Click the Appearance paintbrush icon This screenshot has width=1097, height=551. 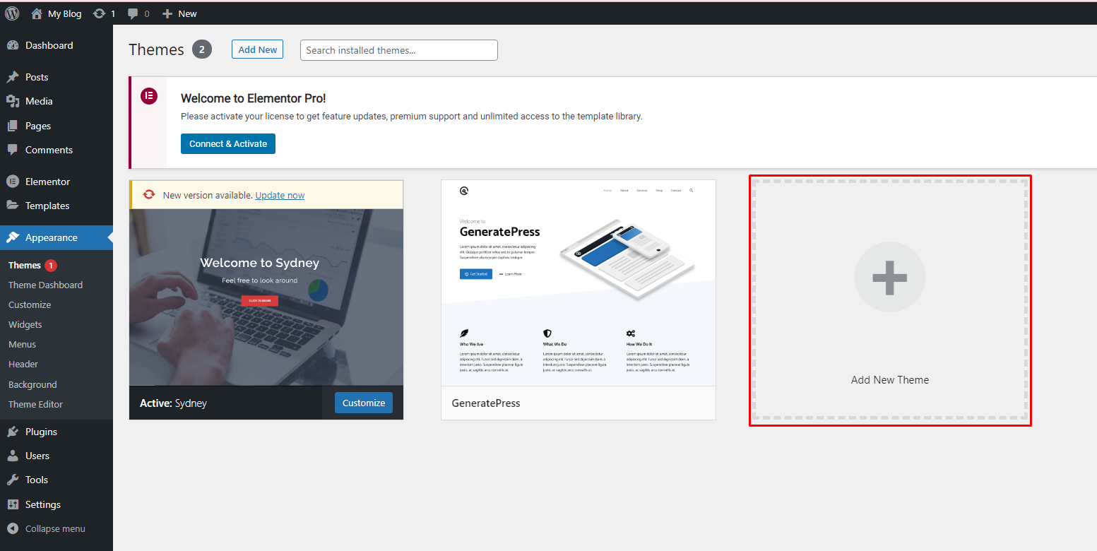[x=13, y=237]
